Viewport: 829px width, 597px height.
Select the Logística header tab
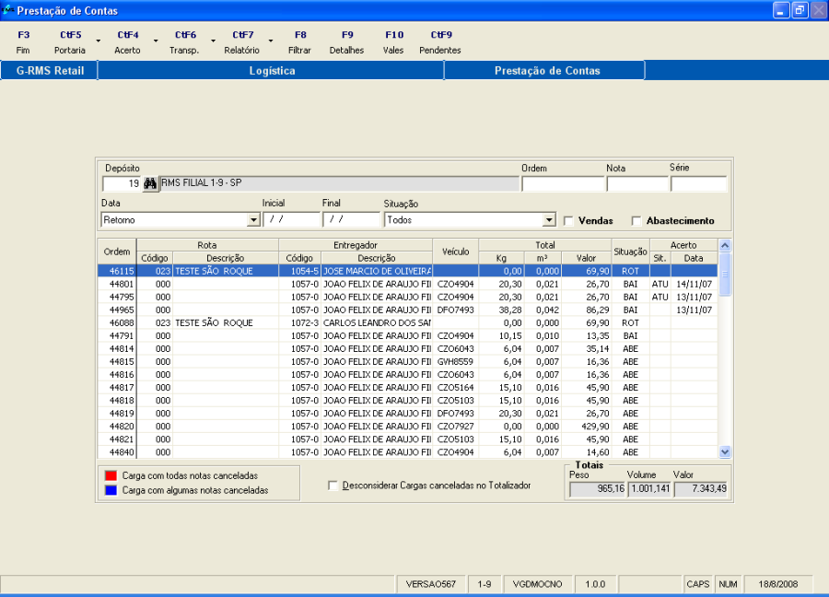pyautogui.click(x=272, y=71)
